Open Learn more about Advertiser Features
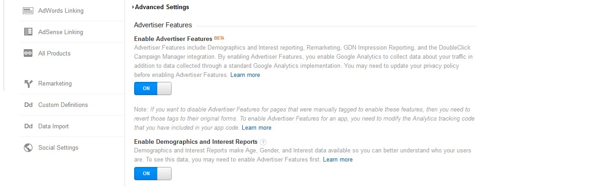The height and width of the screenshot is (187, 595). (245, 75)
